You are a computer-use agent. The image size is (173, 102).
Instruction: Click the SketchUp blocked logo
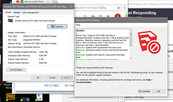coord(149,42)
